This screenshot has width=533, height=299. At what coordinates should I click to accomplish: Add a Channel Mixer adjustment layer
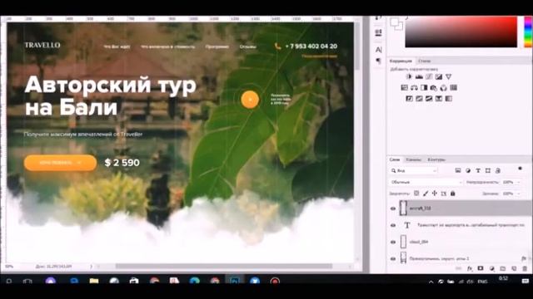point(444,87)
